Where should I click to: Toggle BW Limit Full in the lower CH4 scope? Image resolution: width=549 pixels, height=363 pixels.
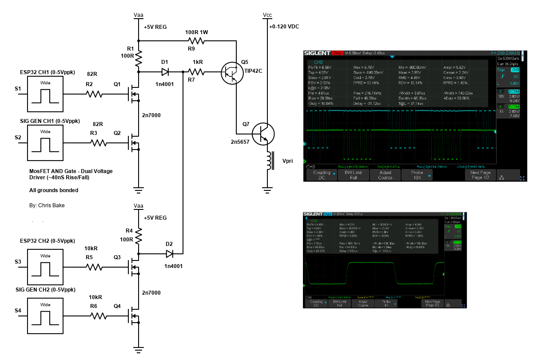tap(339, 303)
